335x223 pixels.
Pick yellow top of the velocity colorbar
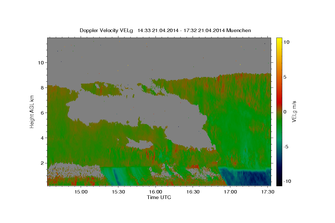279,40
